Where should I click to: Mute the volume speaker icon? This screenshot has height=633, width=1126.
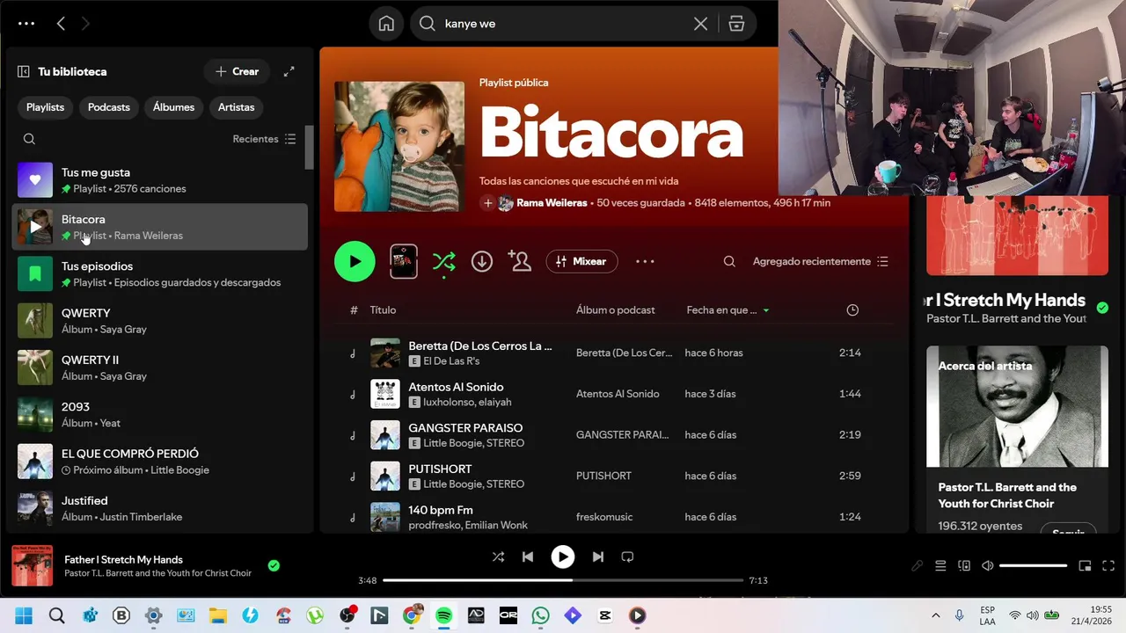click(x=988, y=566)
